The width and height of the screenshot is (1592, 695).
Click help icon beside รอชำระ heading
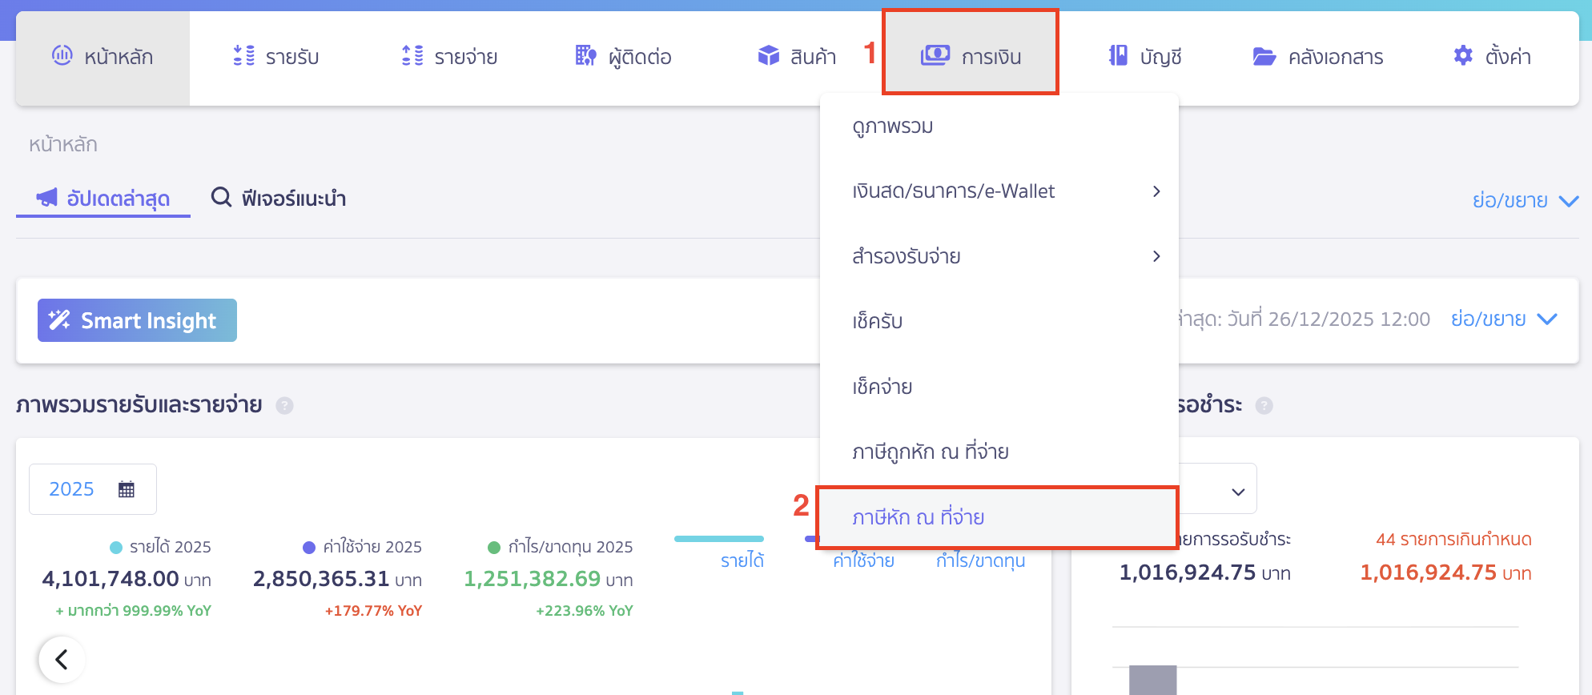point(1264,405)
